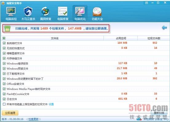The image size is (170, 122).
Task: Click the 占用空间 column header
Action: coord(121,38)
